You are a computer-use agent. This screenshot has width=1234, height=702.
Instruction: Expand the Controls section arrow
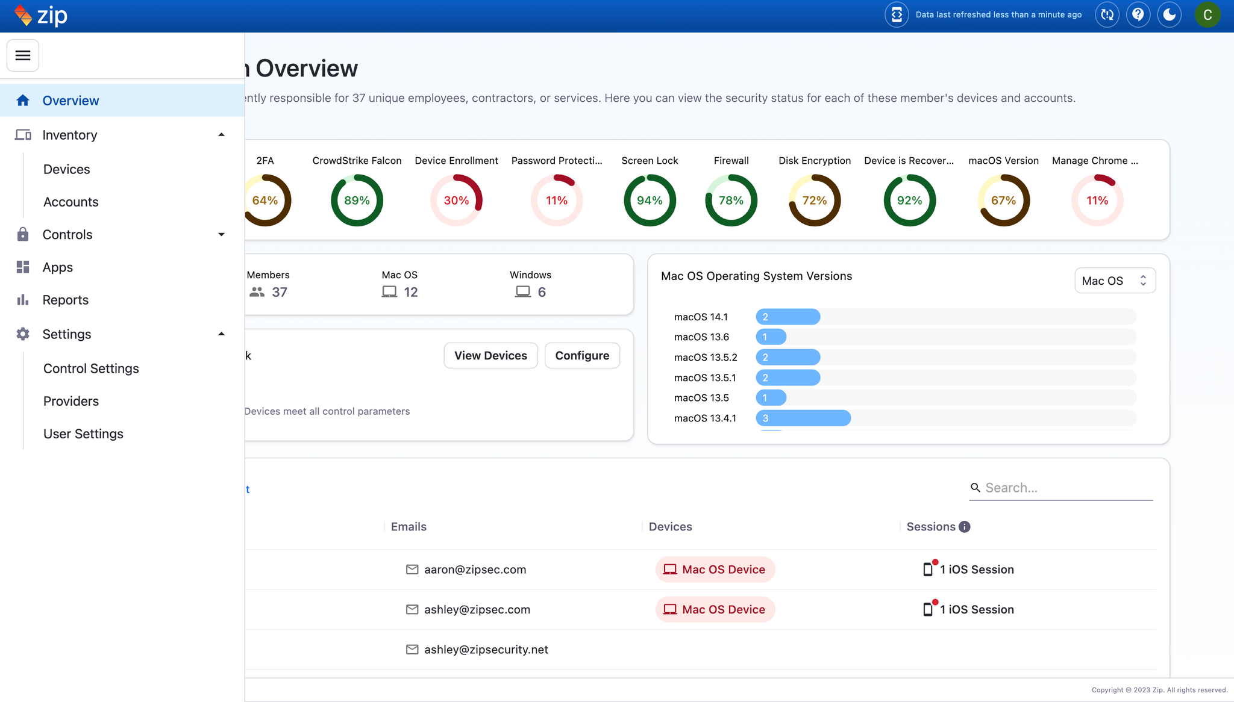click(221, 235)
